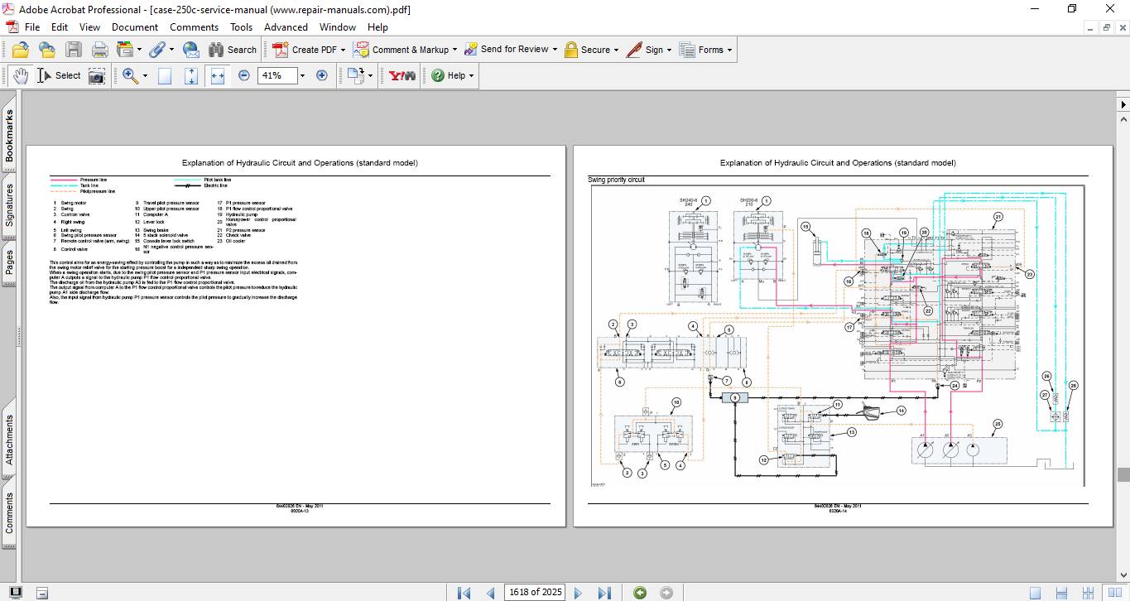The height and width of the screenshot is (601, 1130).
Task: Switch to Single Page layout
Action: (x=1035, y=592)
